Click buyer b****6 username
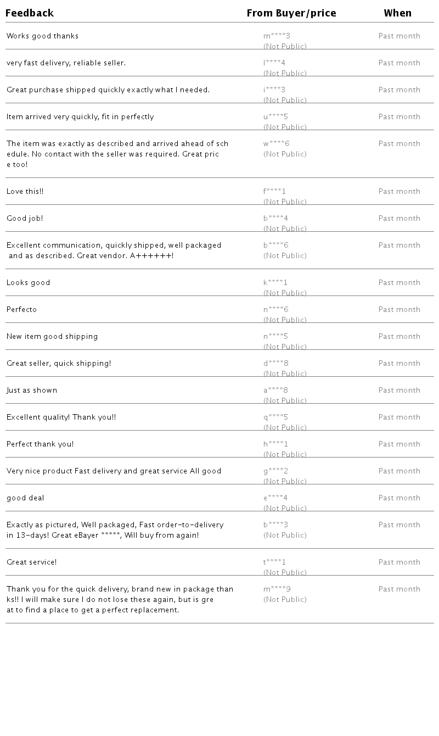 (x=275, y=246)
